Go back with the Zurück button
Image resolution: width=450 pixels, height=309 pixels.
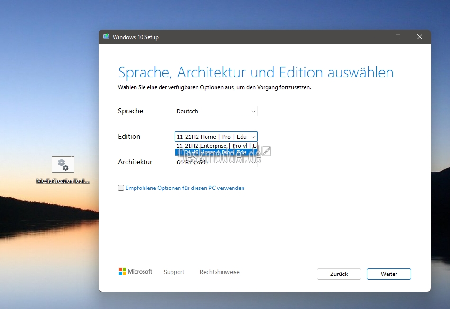[x=339, y=274]
